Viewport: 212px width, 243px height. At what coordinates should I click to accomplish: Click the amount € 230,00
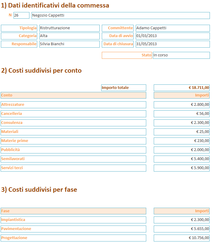[x=182, y=141]
